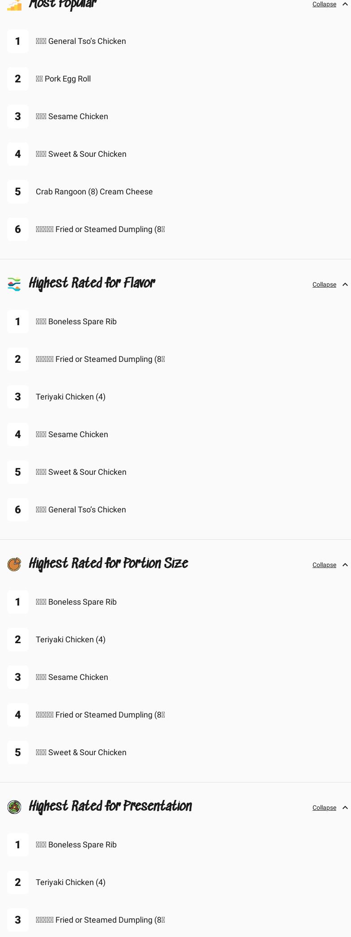Click Collapse link for Highest Rated Flavor
Screen dimensions: 351x937
[324, 284]
